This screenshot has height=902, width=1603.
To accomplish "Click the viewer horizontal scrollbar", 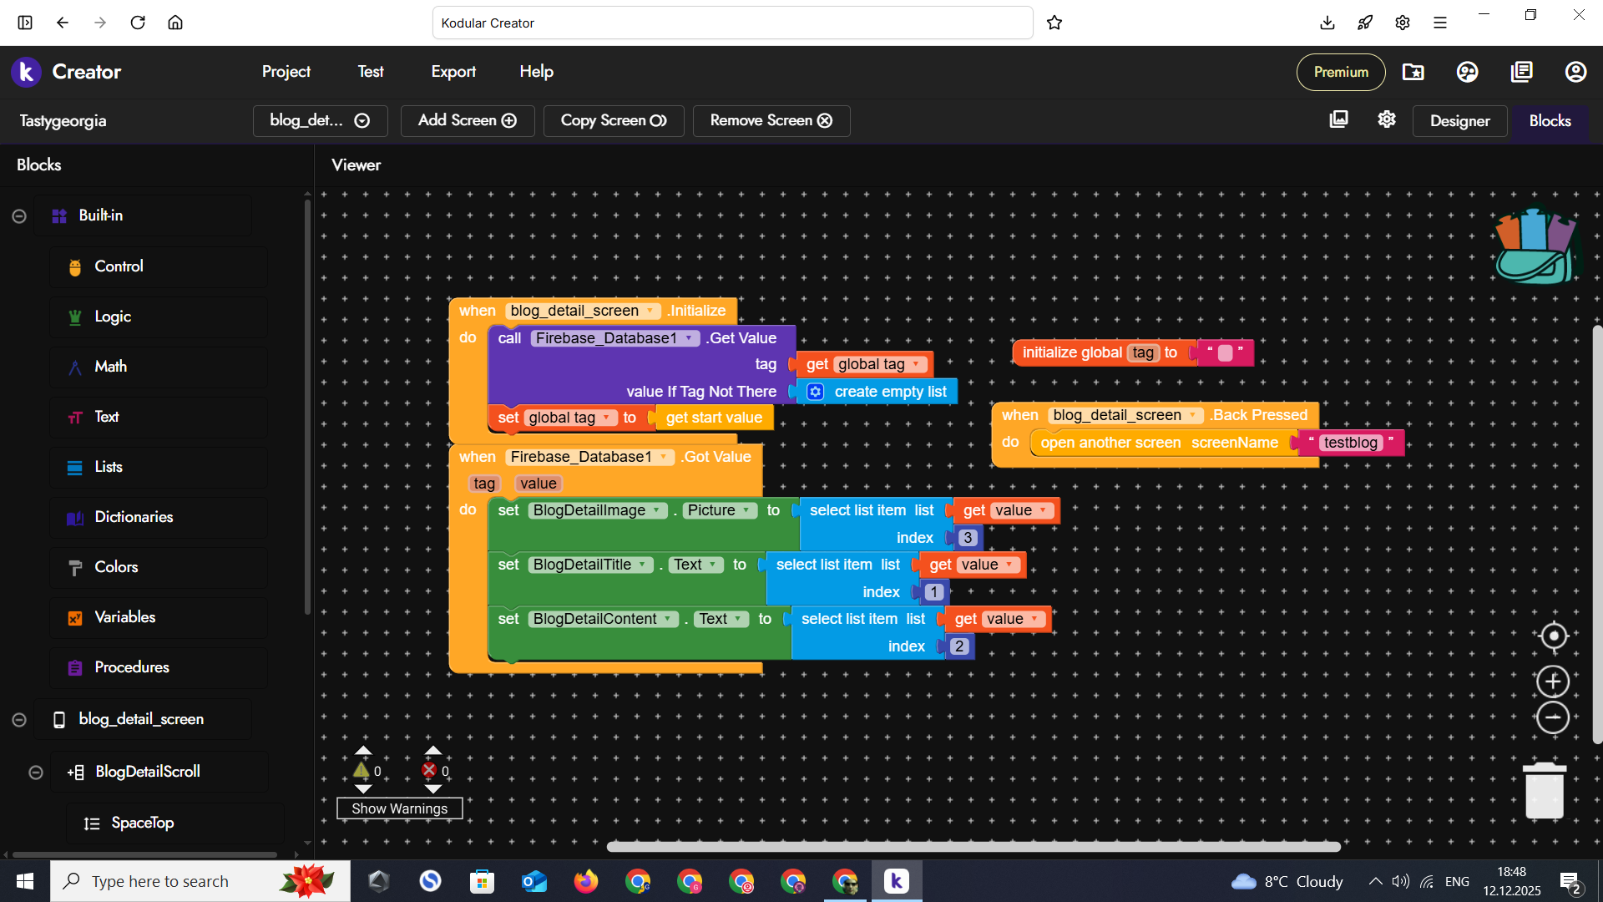I will click(x=973, y=847).
